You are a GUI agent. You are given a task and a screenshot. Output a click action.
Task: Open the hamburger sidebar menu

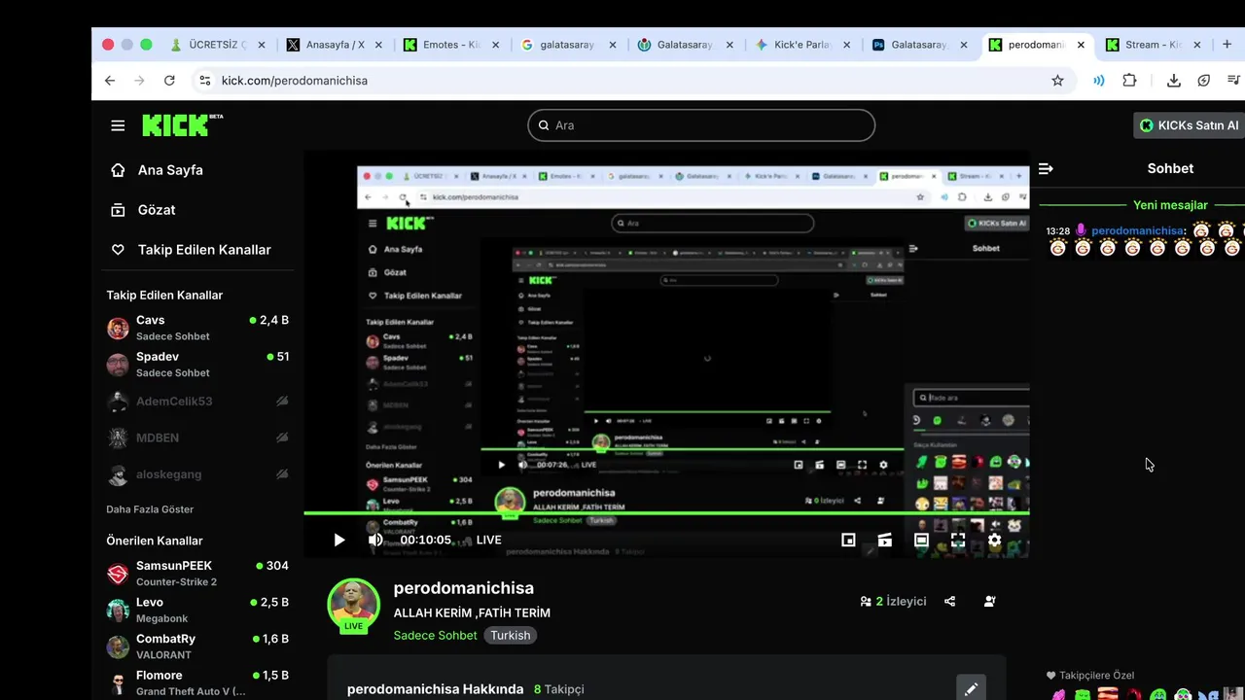click(118, 125)
